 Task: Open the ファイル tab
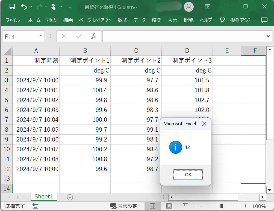click(13, 20)
